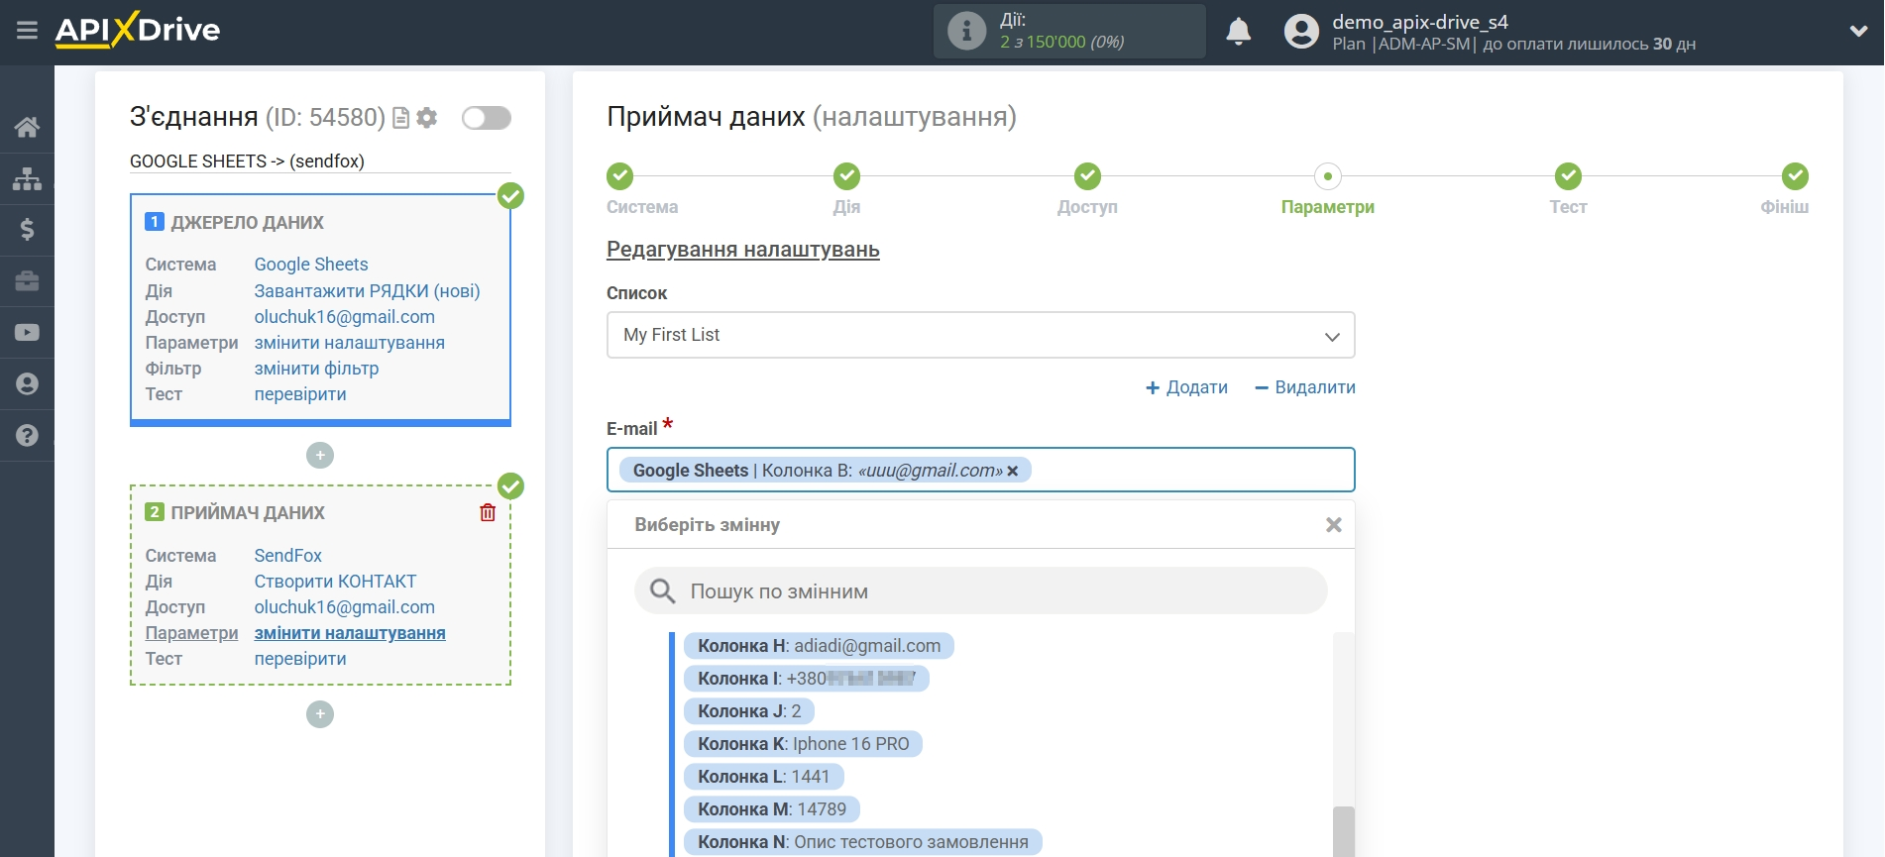The width and height of the screenshot is (1885, 857).
Task: Click source перевірити test link
Action: coord(300,394)
